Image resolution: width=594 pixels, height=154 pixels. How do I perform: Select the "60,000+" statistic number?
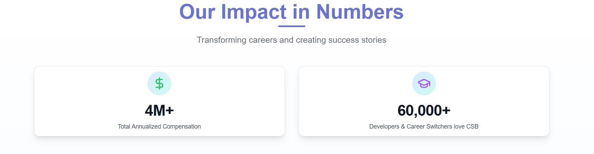tap(424, 110)
